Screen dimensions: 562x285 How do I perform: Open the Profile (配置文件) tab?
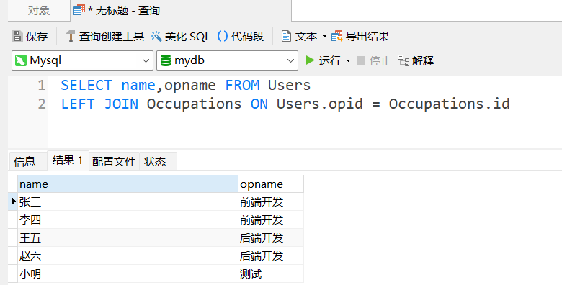point(114,161)
